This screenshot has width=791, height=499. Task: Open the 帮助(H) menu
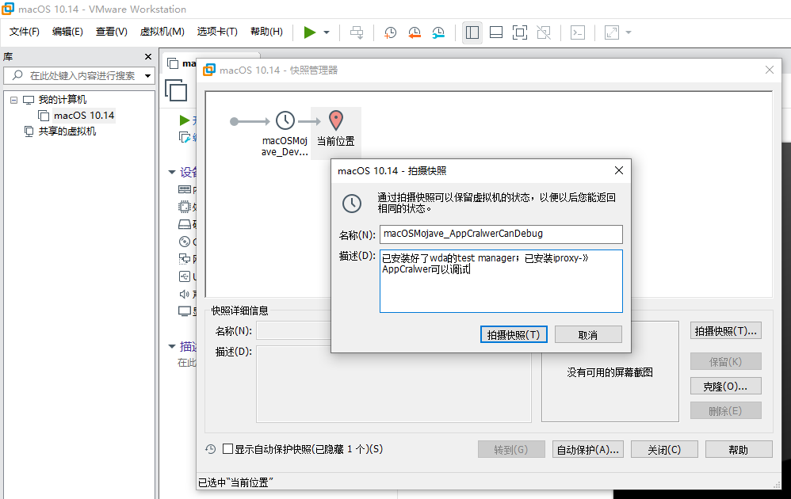click(266, 32)
